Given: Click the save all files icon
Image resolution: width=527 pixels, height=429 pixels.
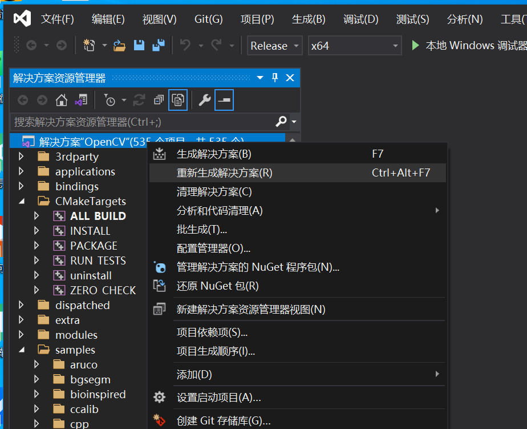Looking at the screenshot, I should [x=159, y=45].
